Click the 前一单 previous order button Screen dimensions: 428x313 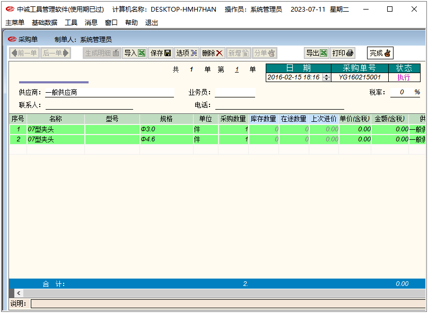pos(24,53)
